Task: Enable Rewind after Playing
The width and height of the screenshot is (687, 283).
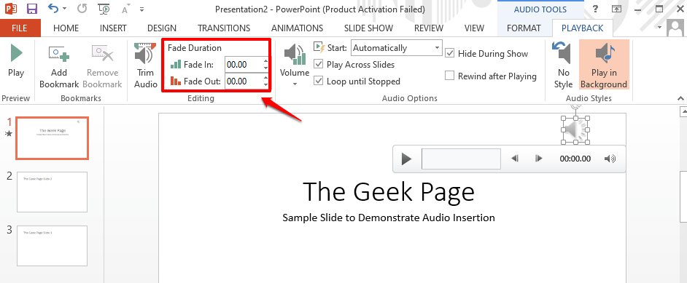Action: [x=449, y=76]
